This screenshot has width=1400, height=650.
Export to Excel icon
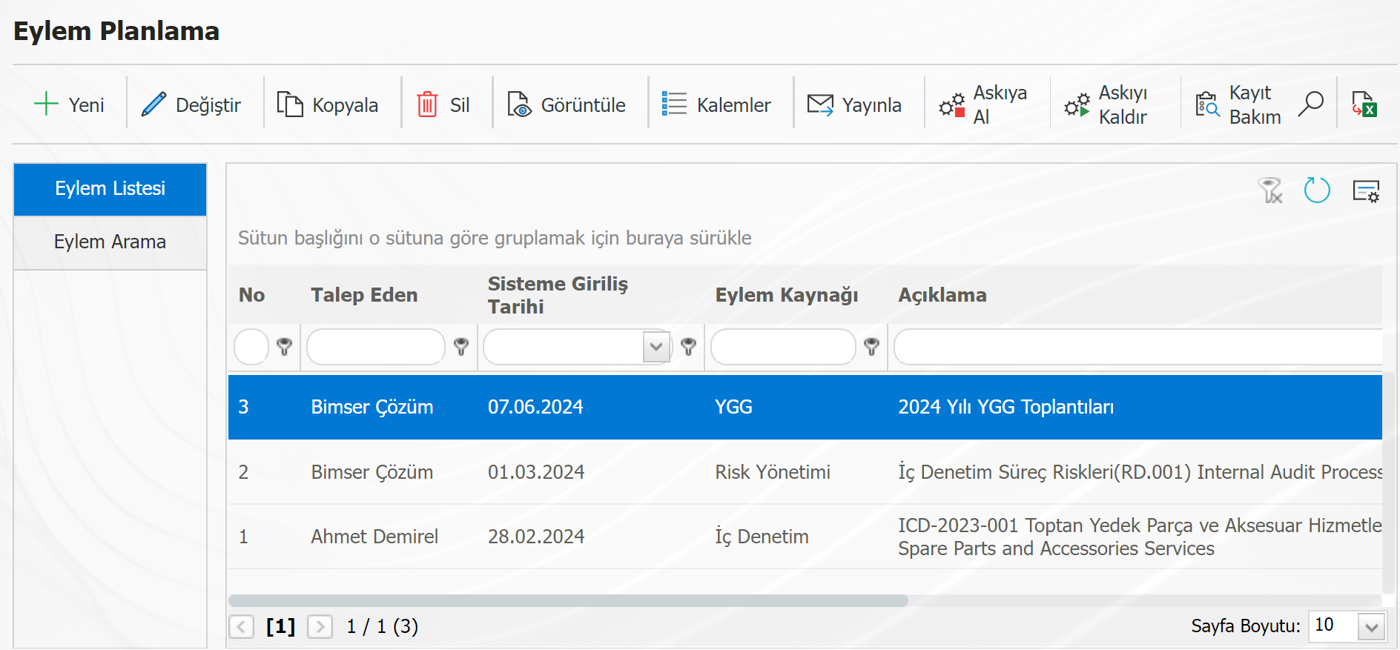[1364, 105]
